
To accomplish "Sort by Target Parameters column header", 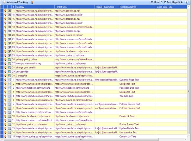I will click(107, 7).
